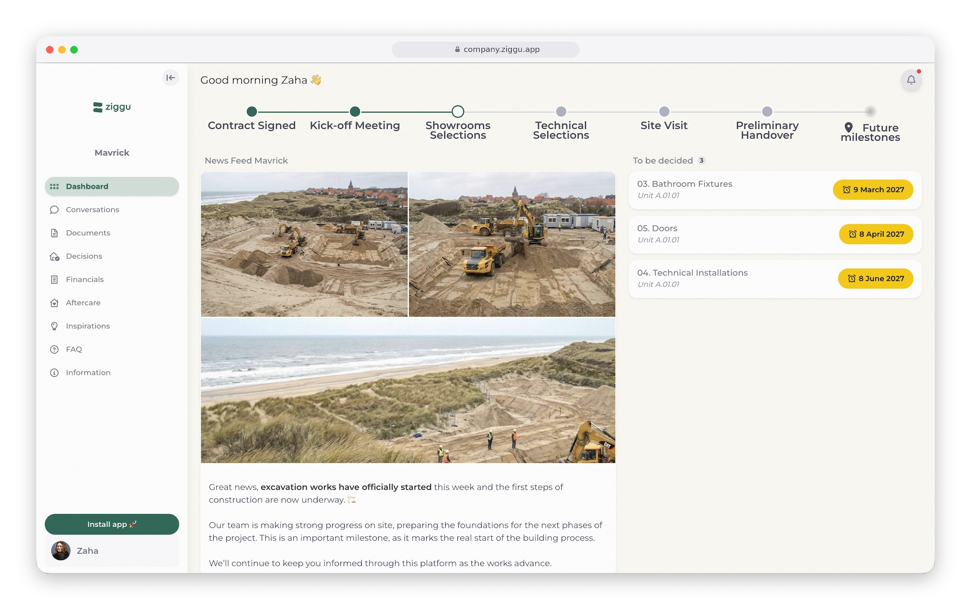Click the company.ziggu.app address bar

(485, 49)
